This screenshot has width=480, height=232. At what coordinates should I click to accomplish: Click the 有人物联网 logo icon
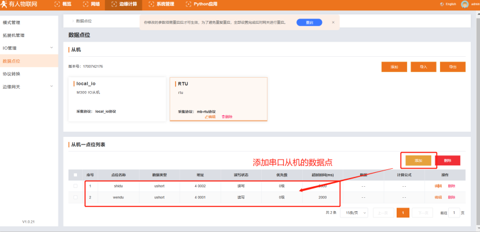pyautogui.click(x=4, y=5)
